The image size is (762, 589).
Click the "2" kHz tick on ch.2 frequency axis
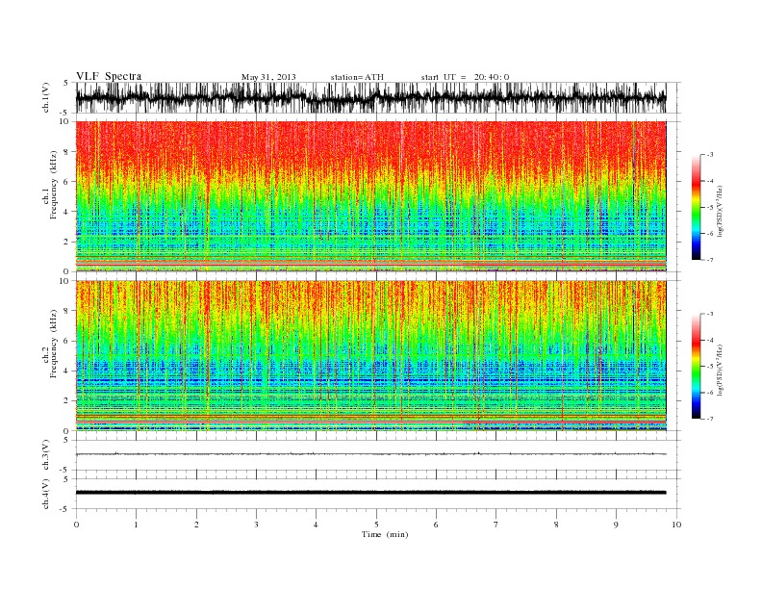click(x=66, y=401)
